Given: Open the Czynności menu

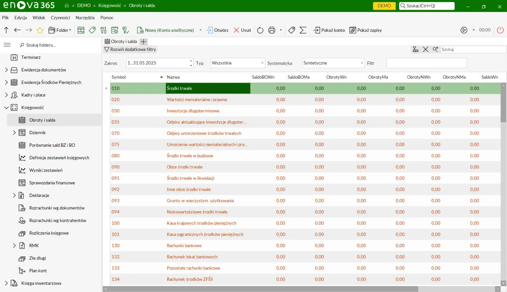Looking at the screenshot, I should 60,18.
